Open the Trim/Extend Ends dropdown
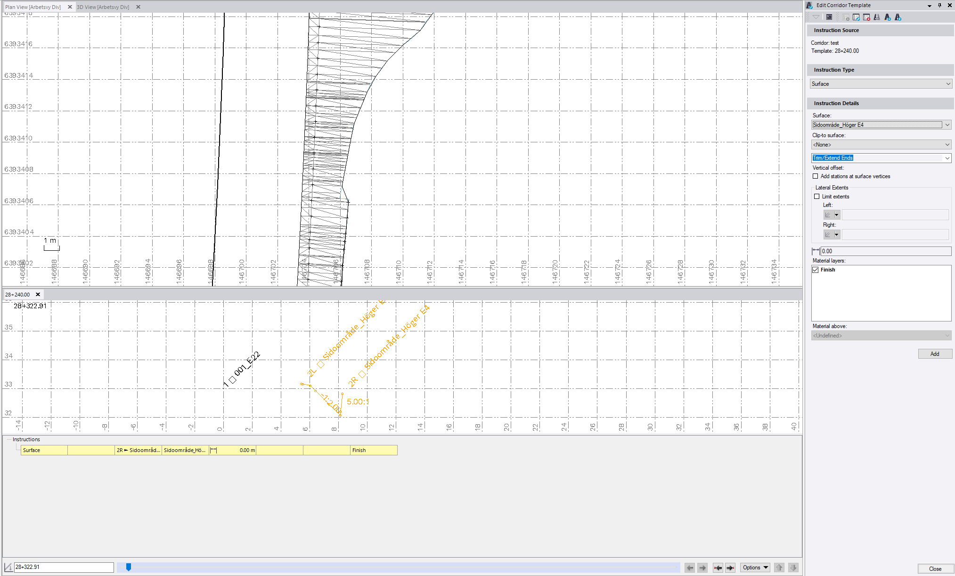 pos(947,158)
